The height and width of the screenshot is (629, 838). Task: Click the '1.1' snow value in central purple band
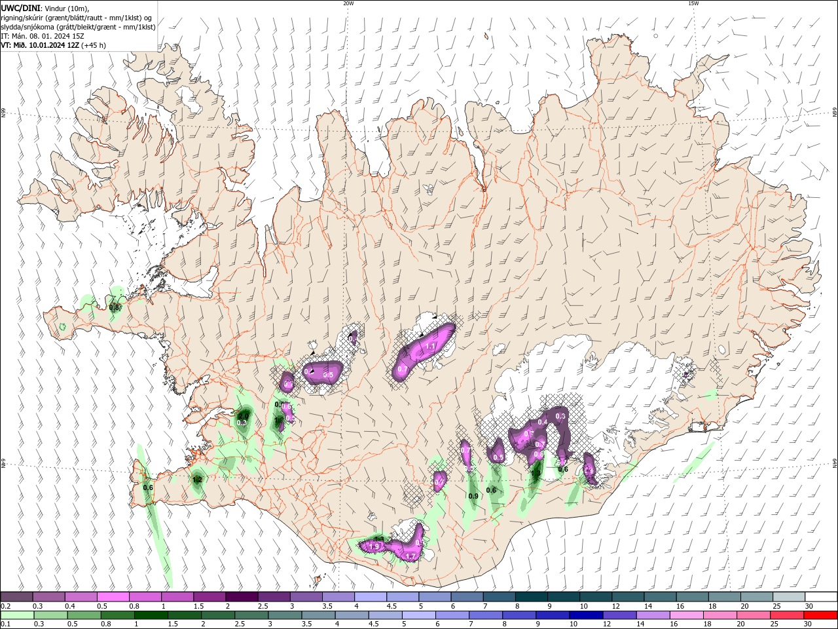[x=431, y=346]
